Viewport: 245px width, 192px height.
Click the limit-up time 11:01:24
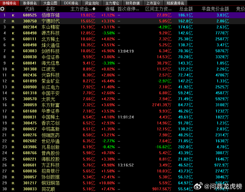pyautogui.click(x=126, y=117)
